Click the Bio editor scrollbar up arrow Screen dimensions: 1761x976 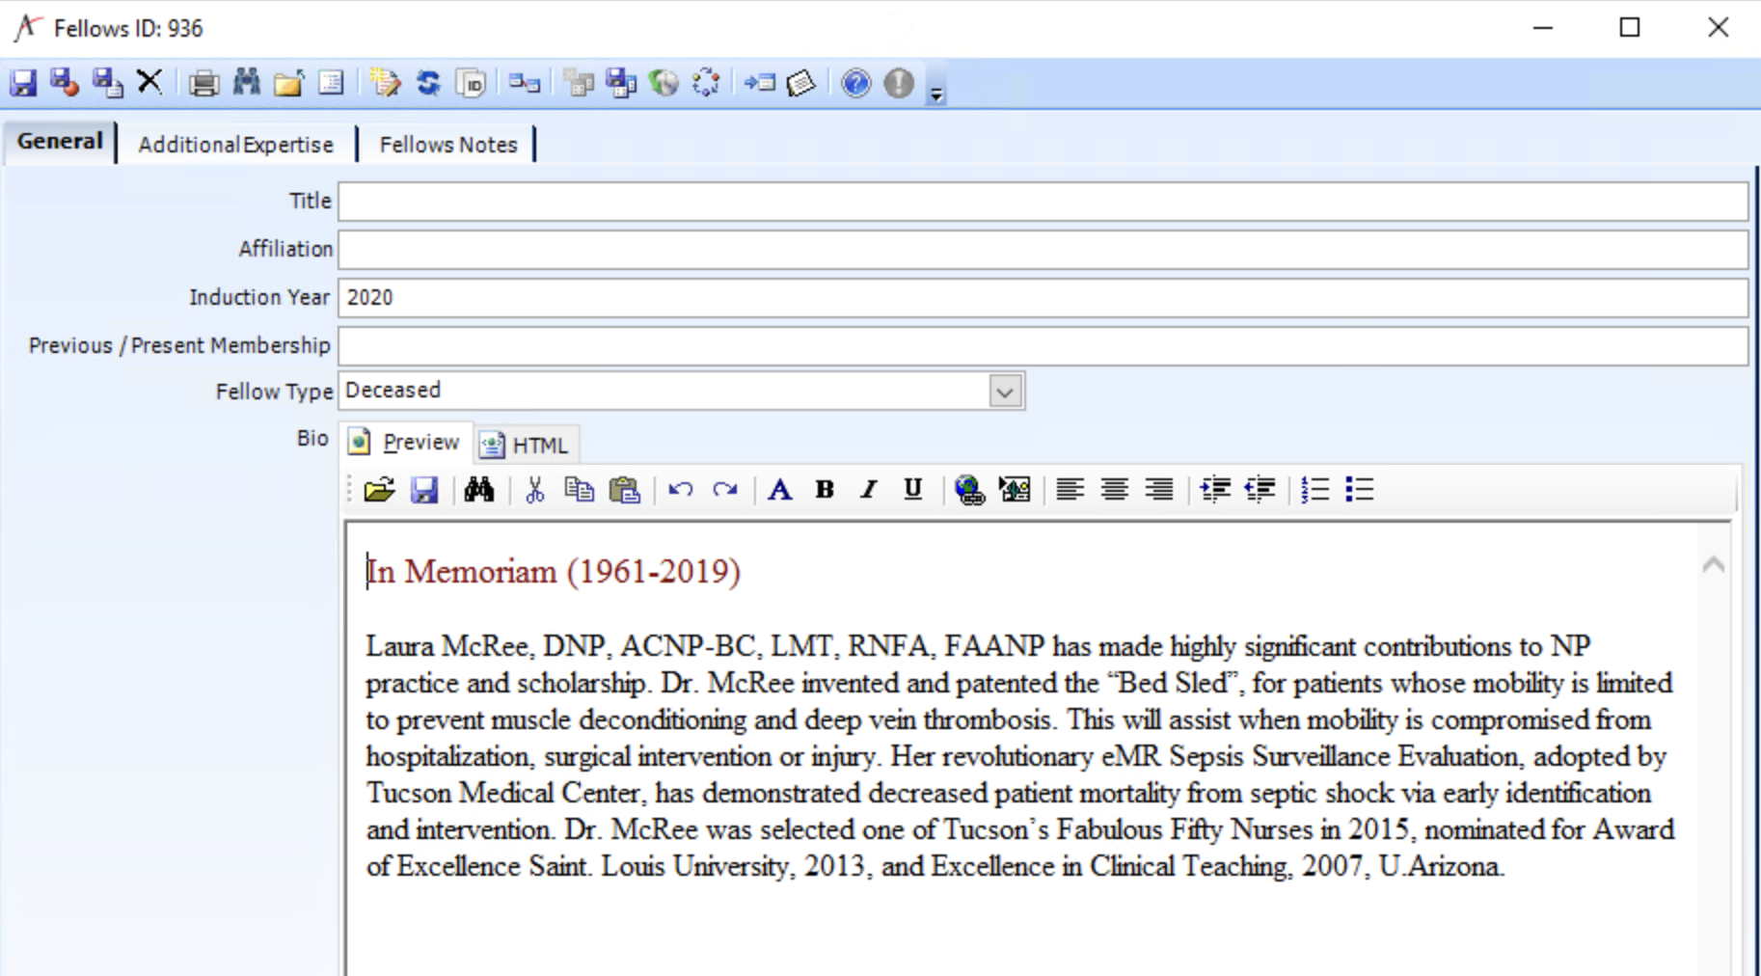(1713, 565)
